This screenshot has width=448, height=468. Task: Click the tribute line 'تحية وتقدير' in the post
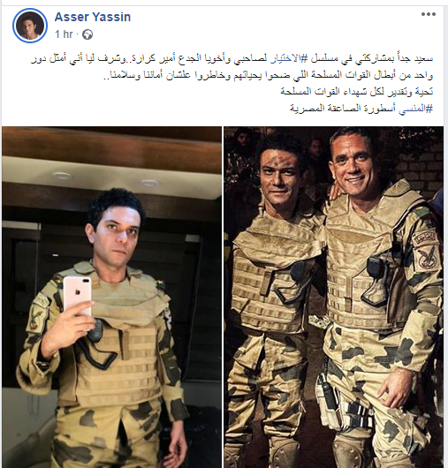(x=357, y=92)
